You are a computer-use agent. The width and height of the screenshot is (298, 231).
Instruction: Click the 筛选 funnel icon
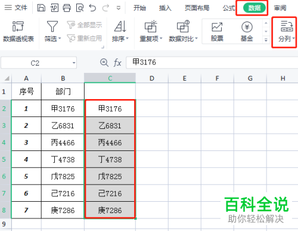pos(52,26)
